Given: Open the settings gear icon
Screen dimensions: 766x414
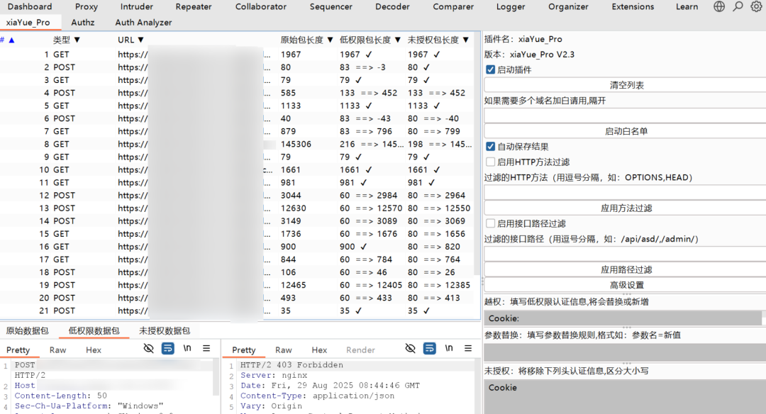Looking at the screenshot, I should 756,6.
